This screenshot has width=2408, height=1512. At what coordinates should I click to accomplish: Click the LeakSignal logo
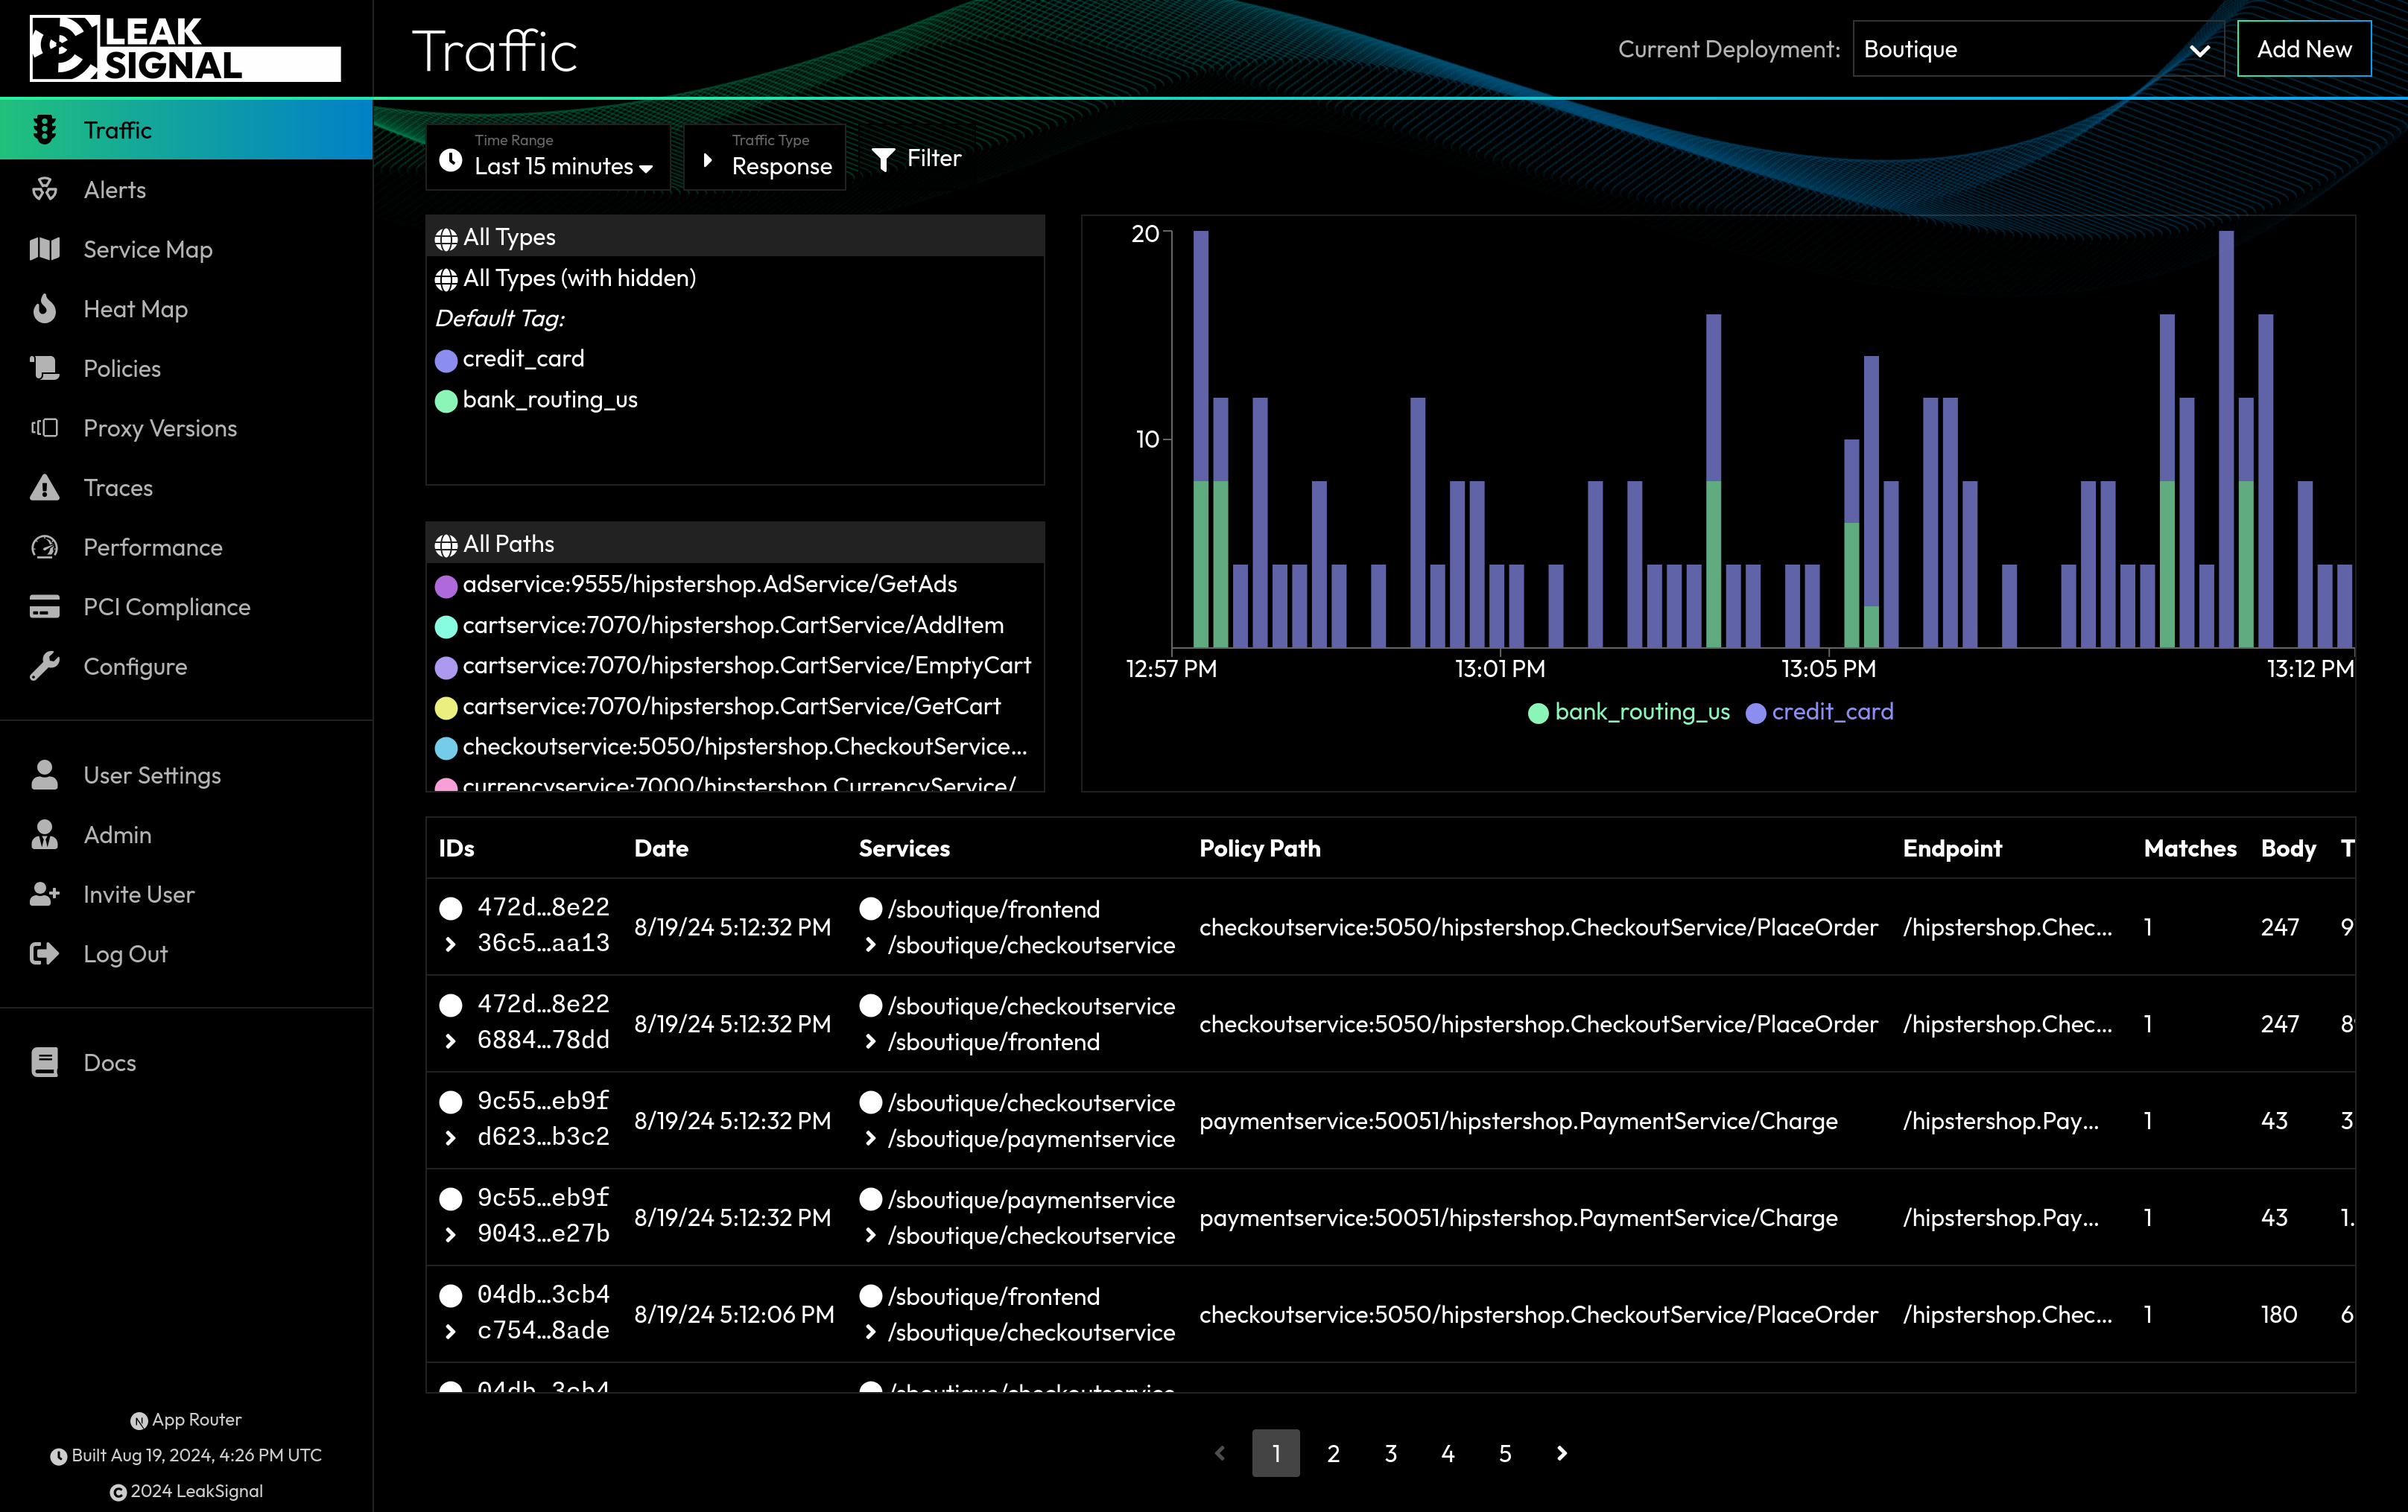(185, 48)
